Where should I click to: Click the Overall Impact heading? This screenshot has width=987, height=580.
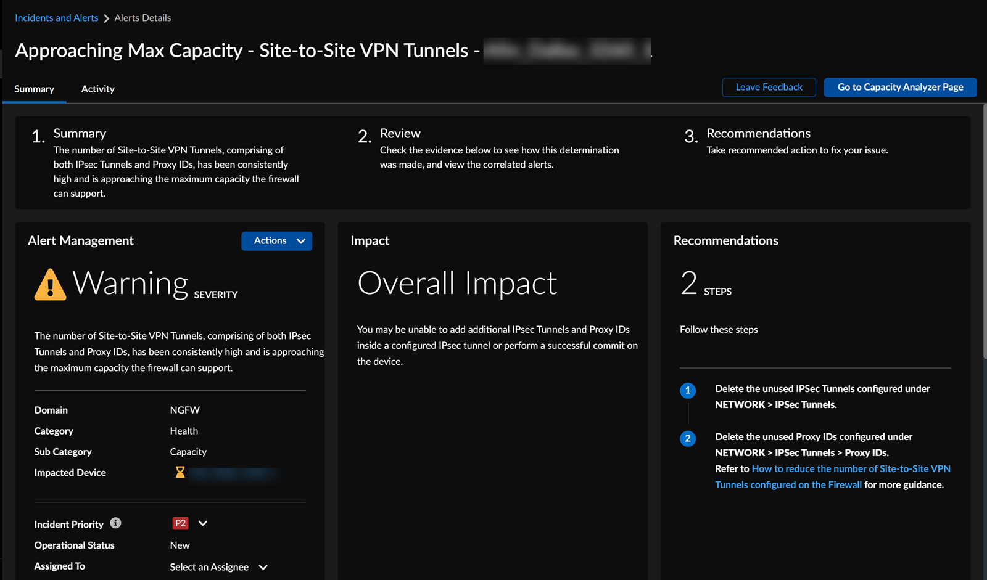pos(457,284)
